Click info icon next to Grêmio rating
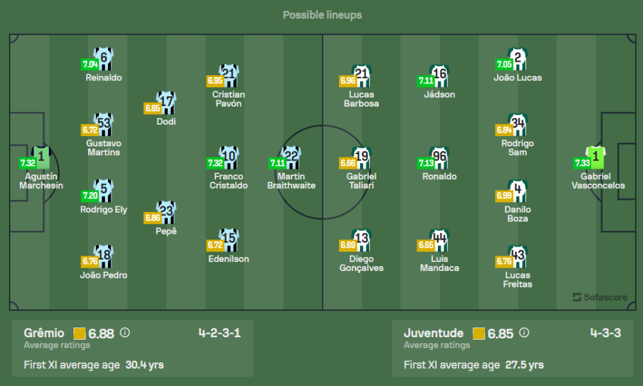Viewport: 643px width, 386px height. [x=125, y=333]
